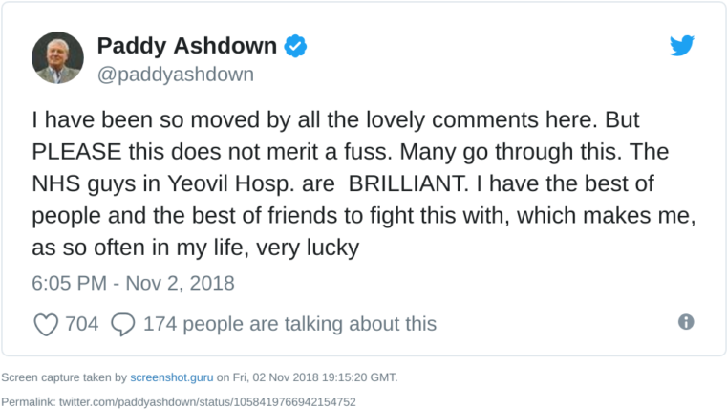Open Paddy Ashdown's profile picture

click(58, 57)
